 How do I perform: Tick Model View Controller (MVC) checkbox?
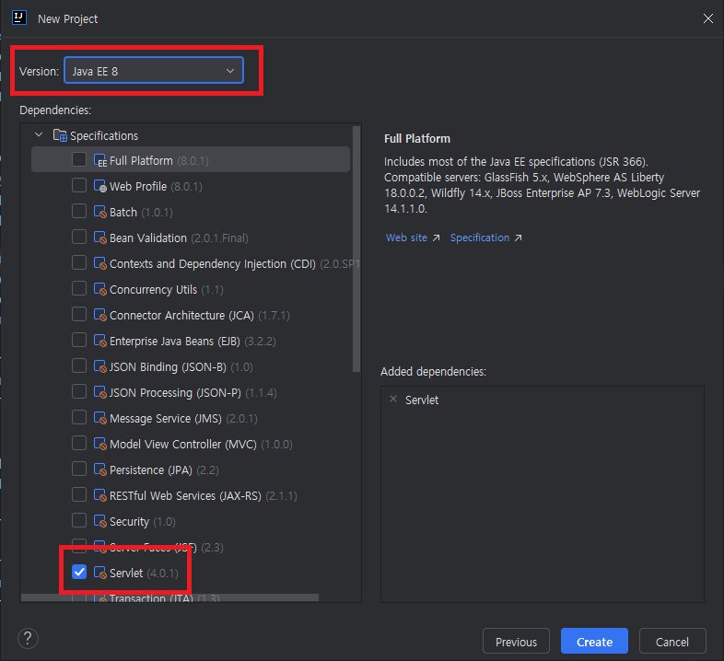click(79, 444)
